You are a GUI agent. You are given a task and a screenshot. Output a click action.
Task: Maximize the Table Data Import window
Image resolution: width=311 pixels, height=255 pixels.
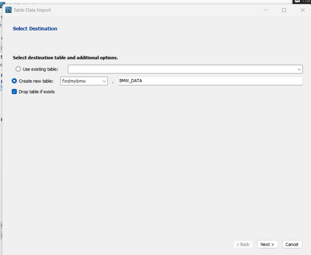(x=284, y=10)
